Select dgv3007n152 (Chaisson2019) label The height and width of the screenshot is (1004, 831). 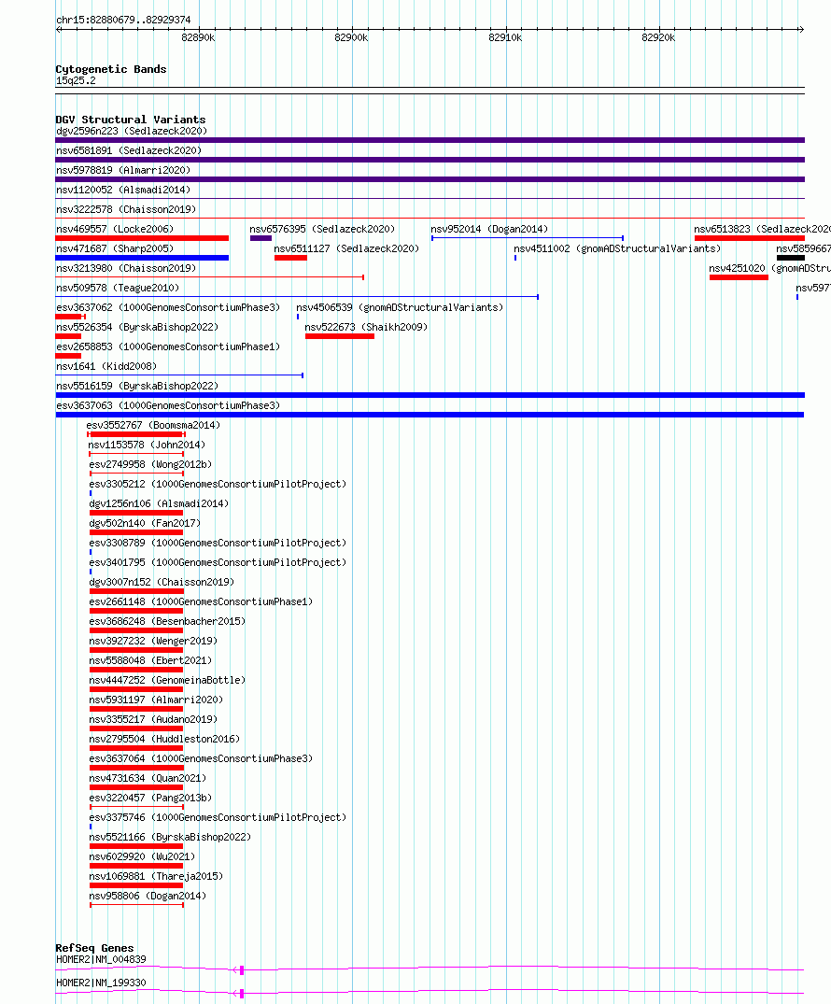(x=162, y=583)
